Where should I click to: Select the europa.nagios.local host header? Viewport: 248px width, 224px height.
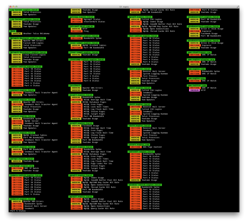coord(21,159)
